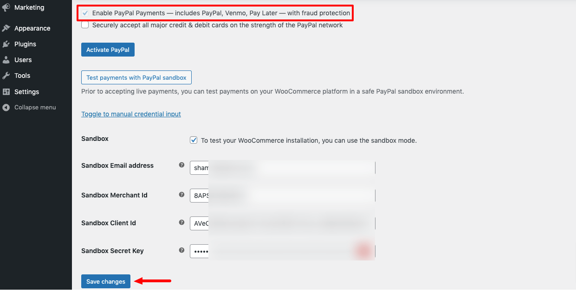Enable the credit & debit cards checkbox
This screenshot has height=292, width=576.
85,25
